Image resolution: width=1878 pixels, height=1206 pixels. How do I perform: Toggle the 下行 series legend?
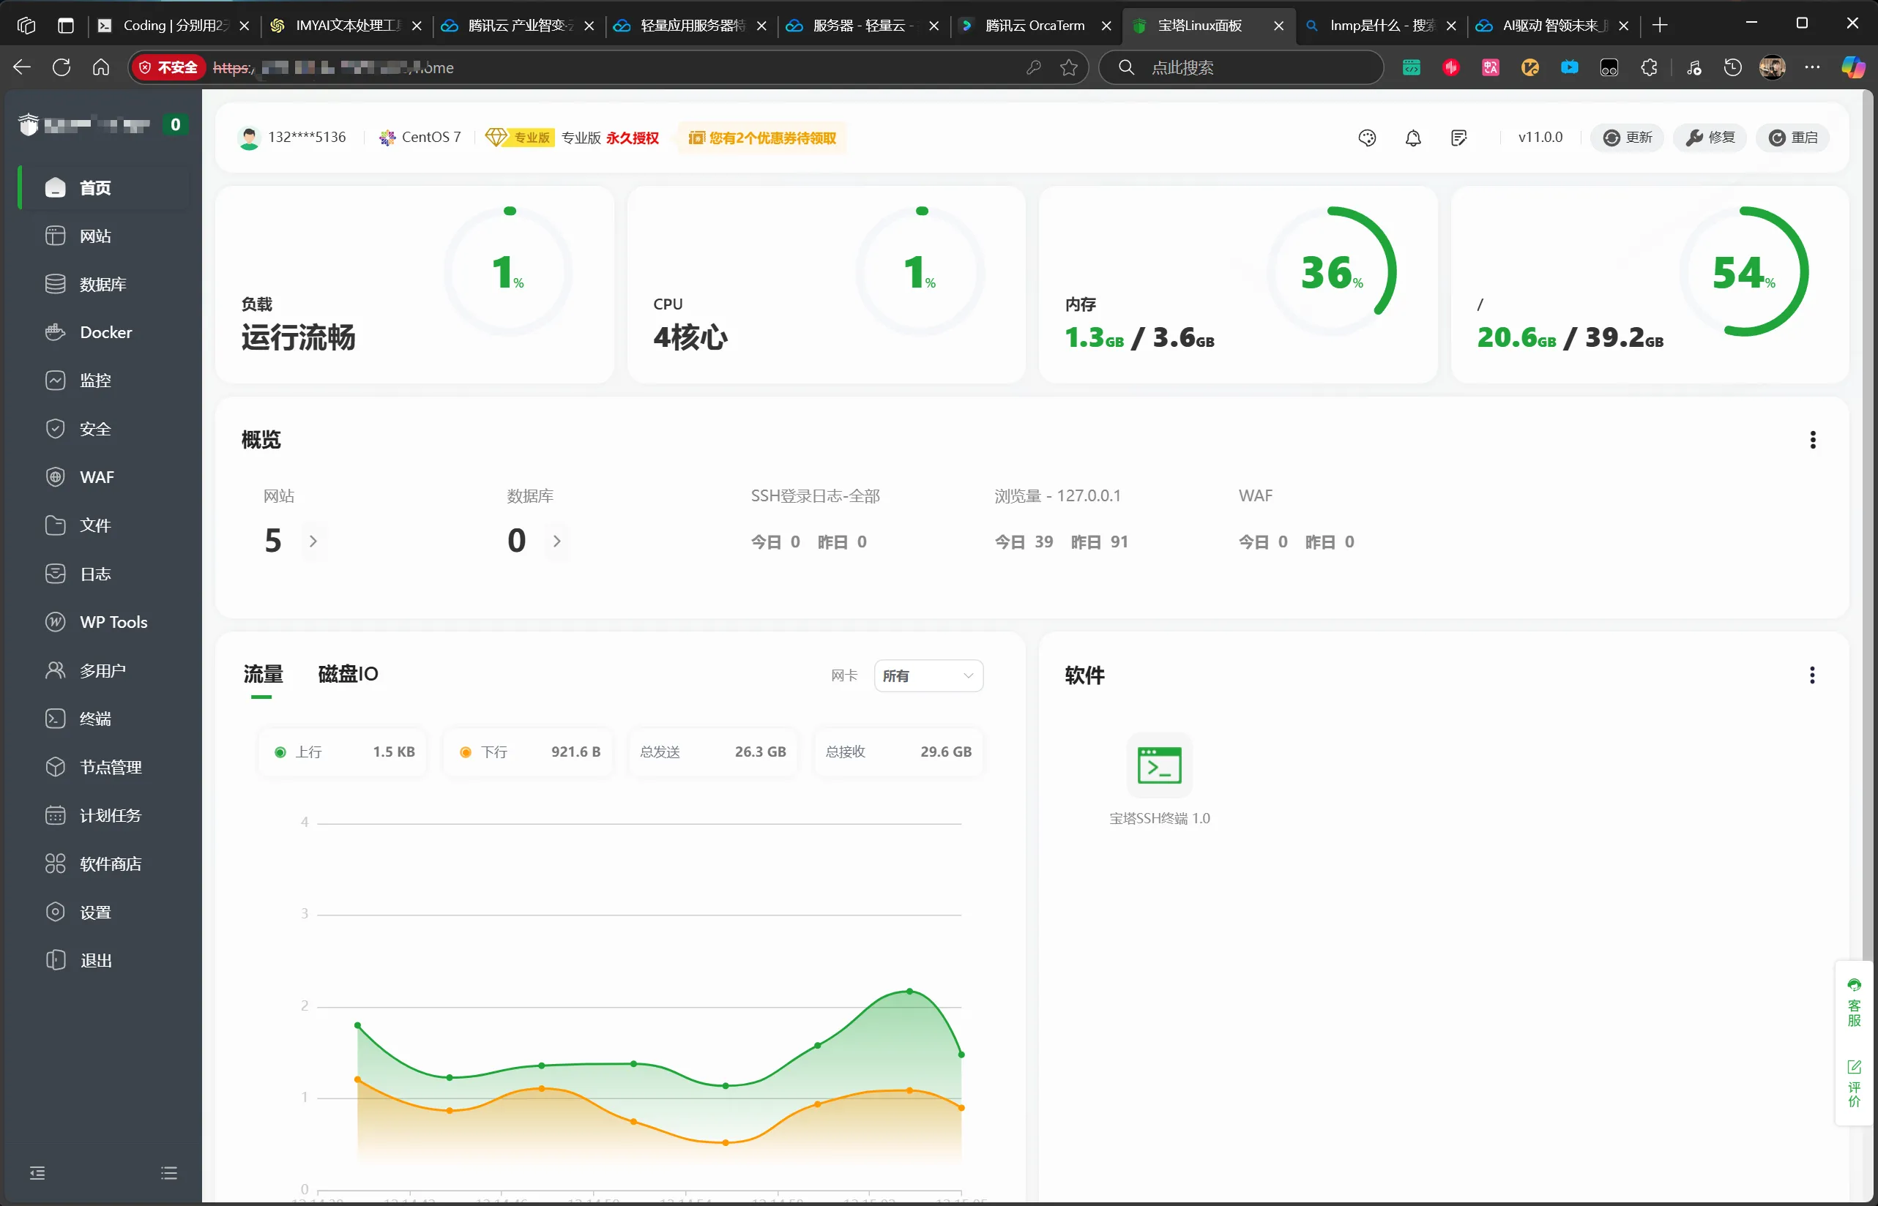[528, 752]
